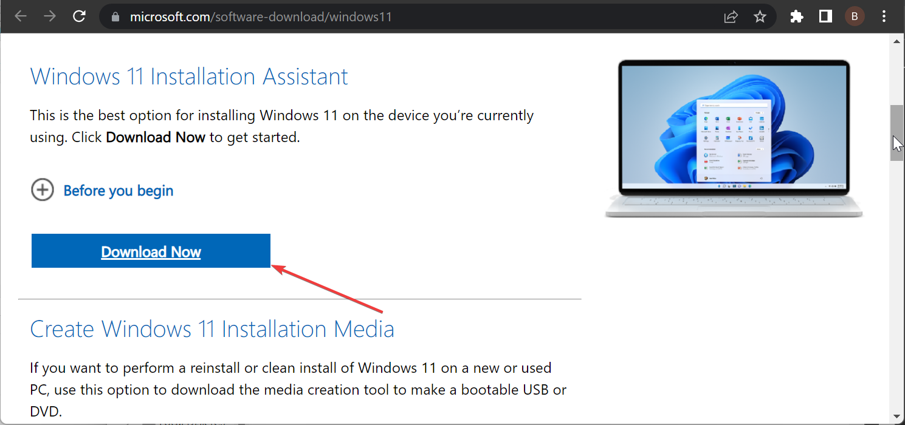Screen dimensions: 905x425
Task: Reload the page with the refresh icon
Action: 79,16
